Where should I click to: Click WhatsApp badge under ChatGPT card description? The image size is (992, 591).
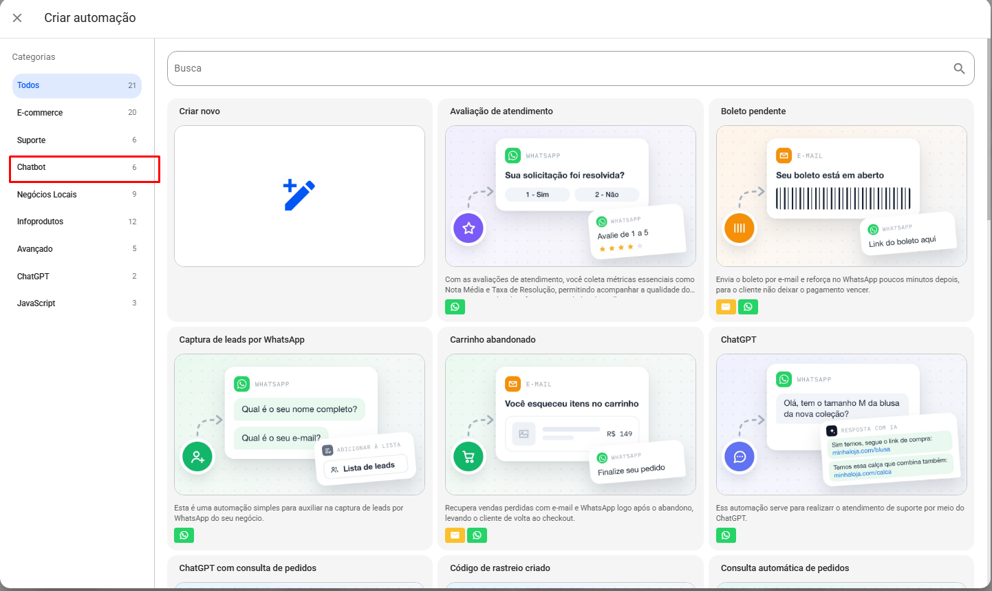(726, 535)
